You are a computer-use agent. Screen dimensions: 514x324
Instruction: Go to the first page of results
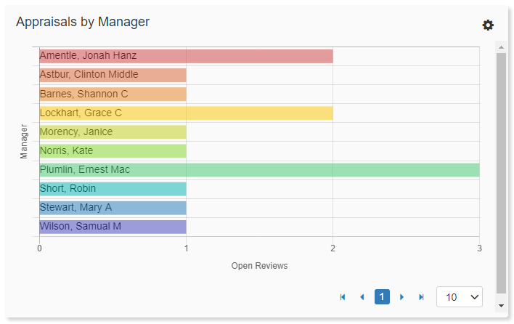pos(343,297)
